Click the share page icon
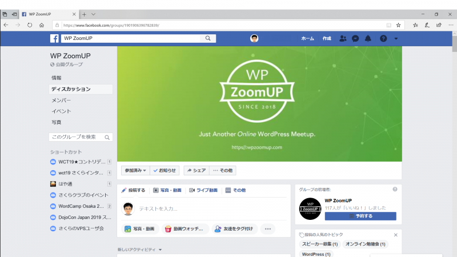The image size is (457, 257). [x=439, y=25]
